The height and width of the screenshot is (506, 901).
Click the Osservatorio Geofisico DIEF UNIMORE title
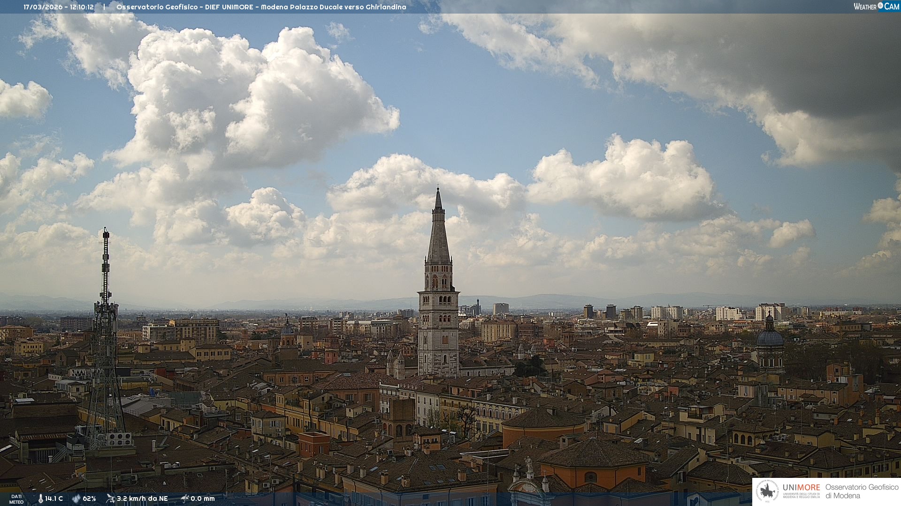click(x=261, y=7)
